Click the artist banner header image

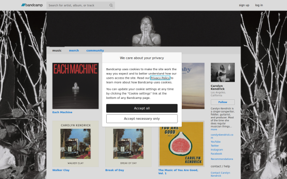(143, 29)
